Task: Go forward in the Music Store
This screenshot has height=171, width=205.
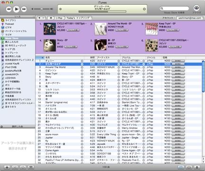Action: coord(43,18)
